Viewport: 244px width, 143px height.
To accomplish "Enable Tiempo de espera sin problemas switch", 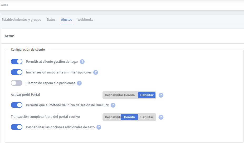I will click(x=17, y=83).
